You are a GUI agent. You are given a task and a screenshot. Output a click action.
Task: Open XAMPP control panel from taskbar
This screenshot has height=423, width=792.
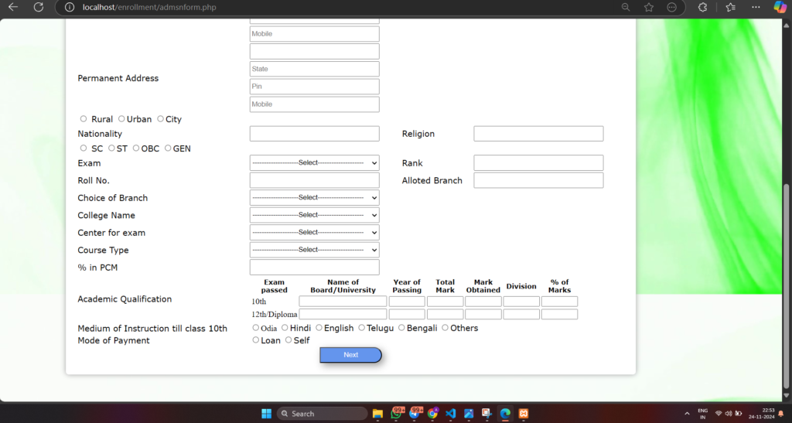pos(524,414)
